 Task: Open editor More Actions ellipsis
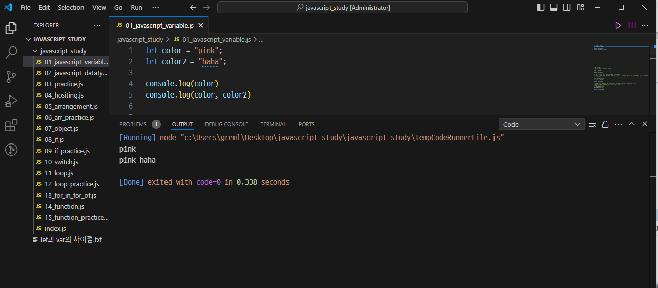point(645,25)
